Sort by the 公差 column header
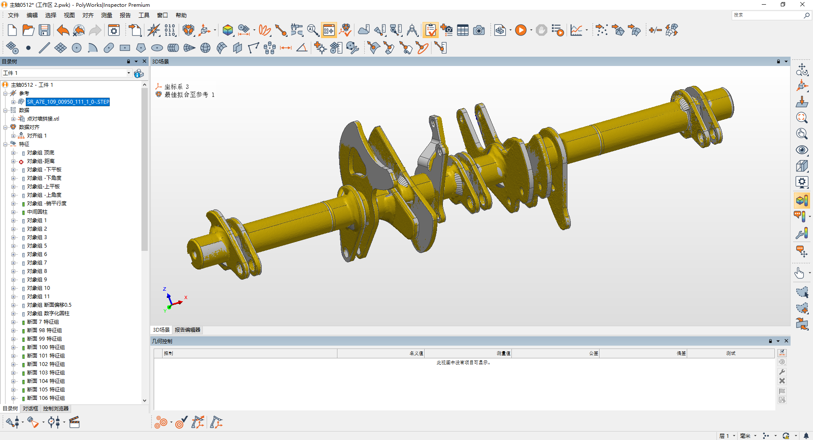The image size is (813, 440). (x=556, y=353)
